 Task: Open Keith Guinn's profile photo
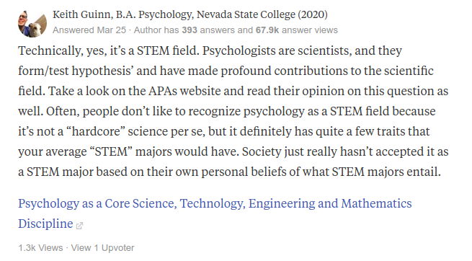point(32,23)
